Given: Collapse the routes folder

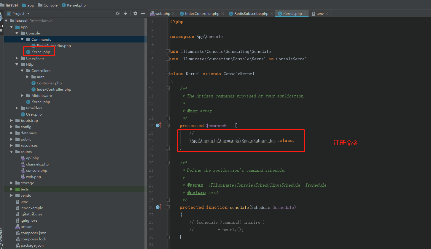Looking at the screenshot, I should point(12,152).
